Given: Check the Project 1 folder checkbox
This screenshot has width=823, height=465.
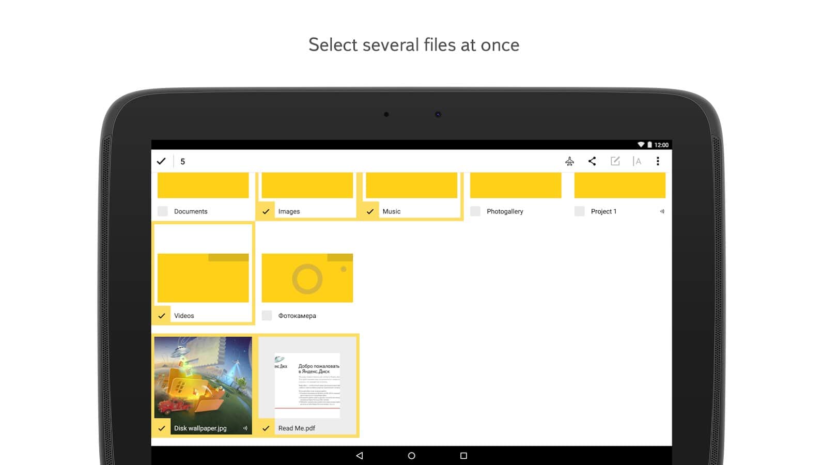Looking at the screenshot, I should tap(580, 211).
